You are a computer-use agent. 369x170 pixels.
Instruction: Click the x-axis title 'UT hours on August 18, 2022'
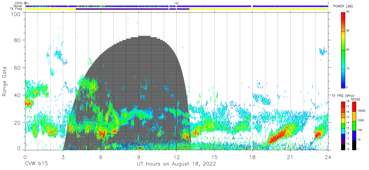[176, 164]
